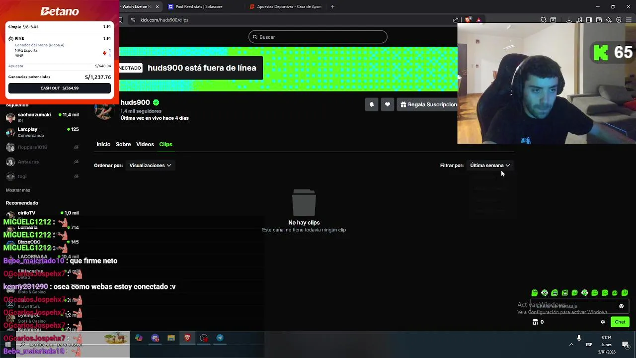The height and width of the screenshot is (358, 636).
Task: Click the microphone tray icon
Action: coord(579,338)
